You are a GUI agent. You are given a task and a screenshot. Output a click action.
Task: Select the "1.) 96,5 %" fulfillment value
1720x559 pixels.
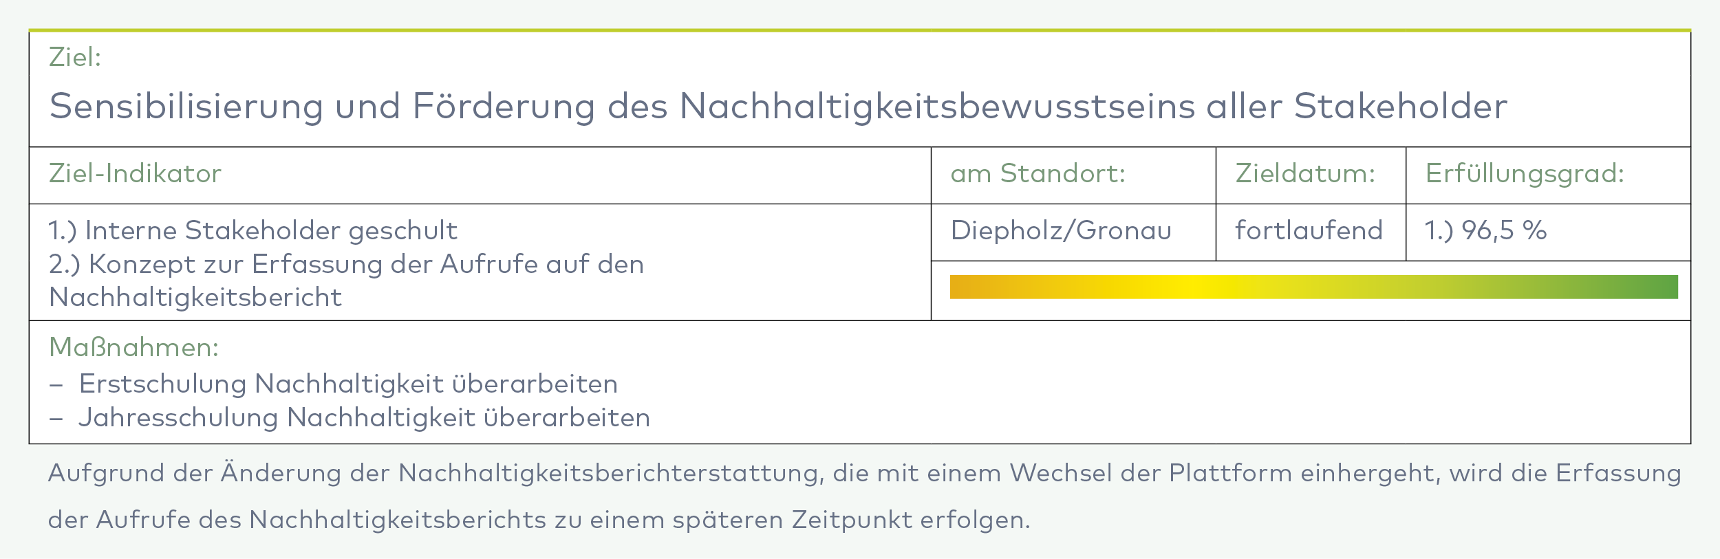[1485, 231]
